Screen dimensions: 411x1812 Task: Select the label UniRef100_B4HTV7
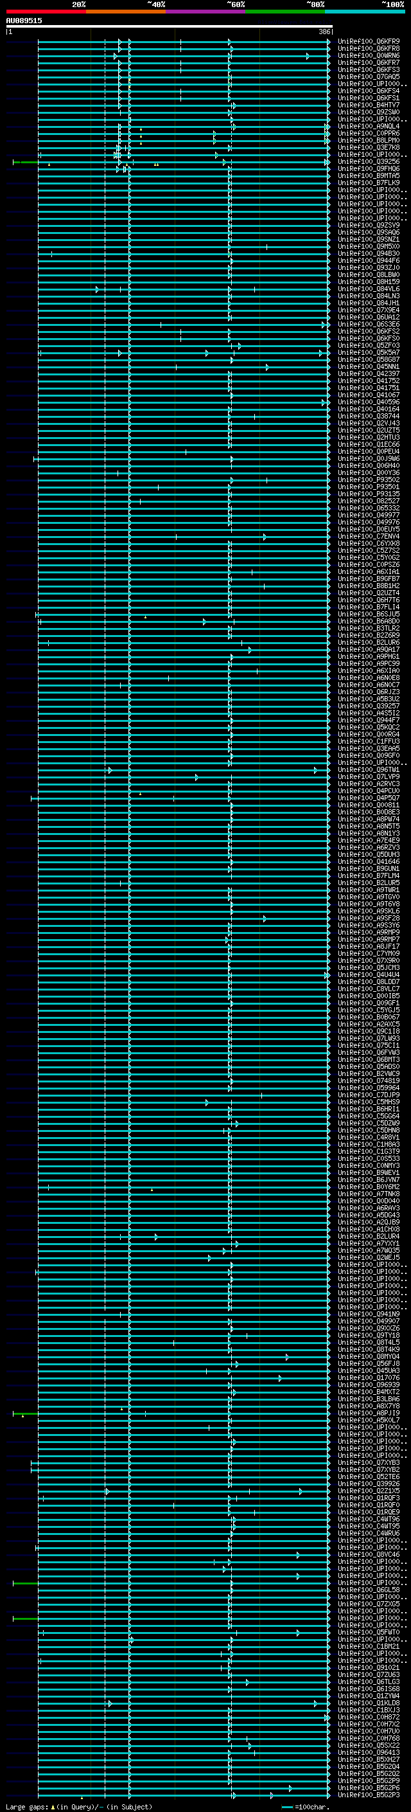[x=369, y=105]
